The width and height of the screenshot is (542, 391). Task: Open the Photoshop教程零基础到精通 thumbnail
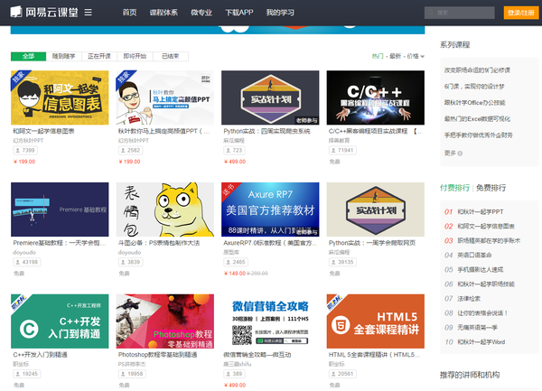(165, 321)
